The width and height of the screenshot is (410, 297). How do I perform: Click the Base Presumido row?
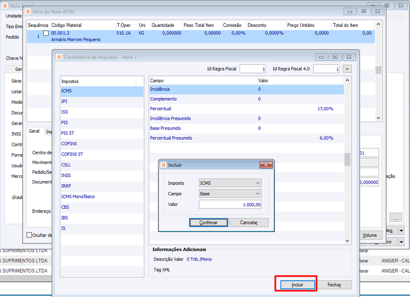(247, 128)
